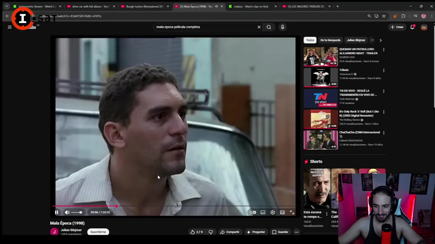Enter fullscreen mode
The image size is (435, 244).
click(x=292, y=212)
